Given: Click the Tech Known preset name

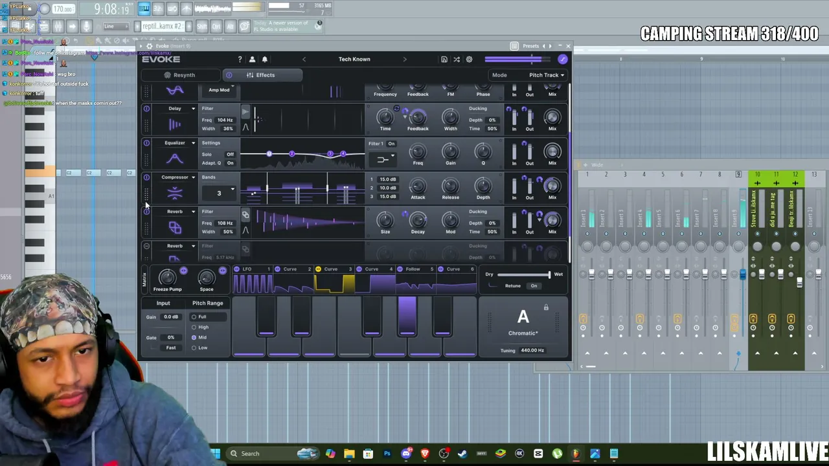Looking at the screenshot, I should [x=354, y=60].
